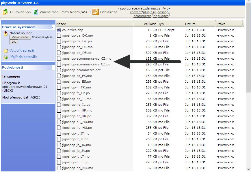Click the file icon of jigoshop-ecommerce.pot
Screen dimensions: 251x172
click(59, 70)
